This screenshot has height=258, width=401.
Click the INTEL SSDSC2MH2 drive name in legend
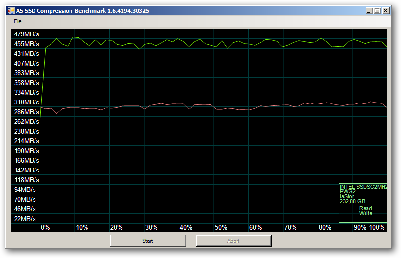click(364, 187)
